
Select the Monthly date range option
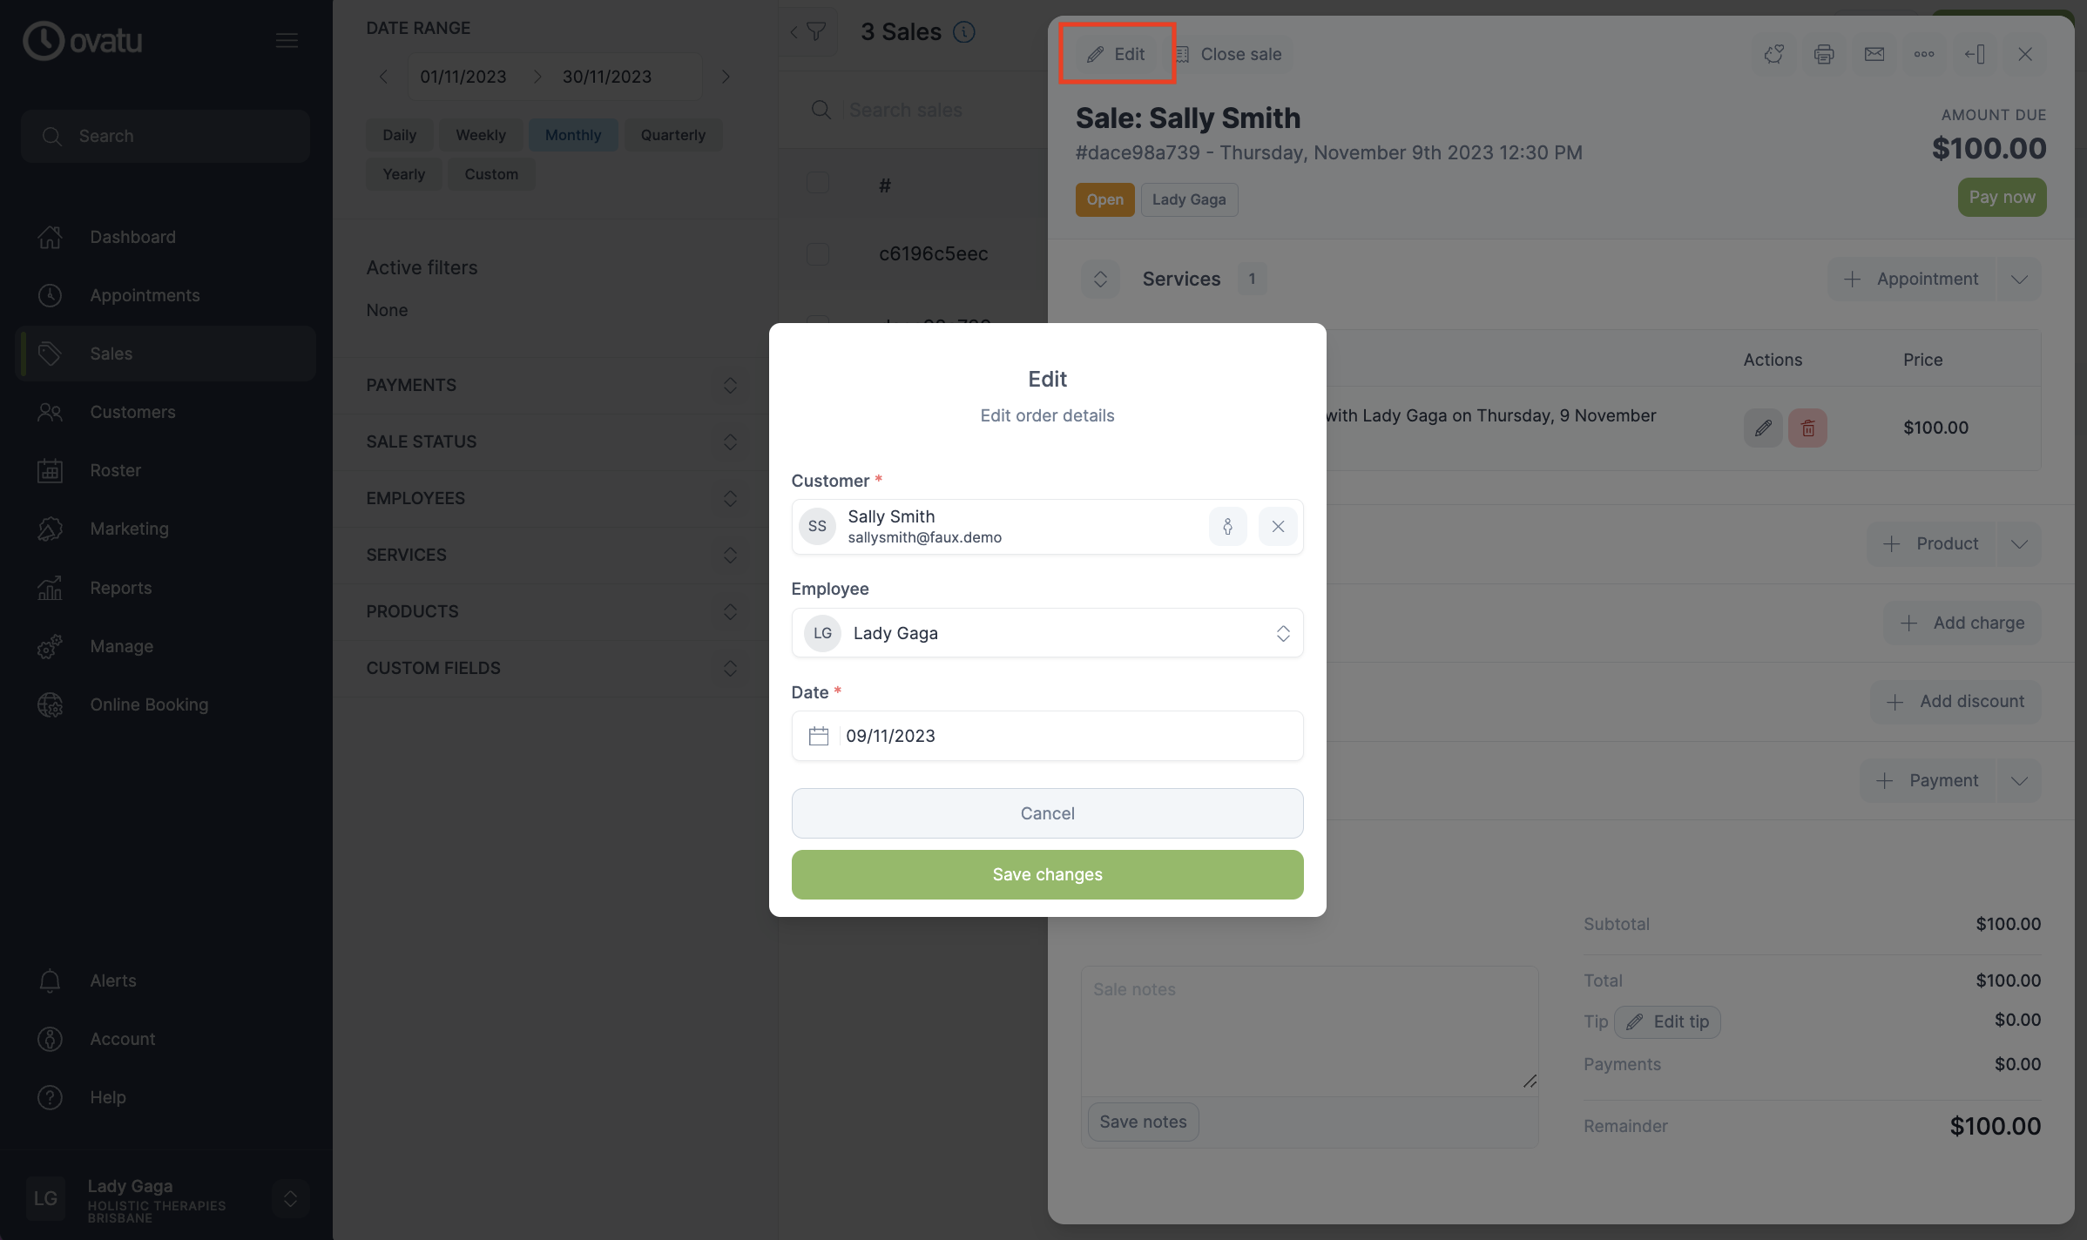tap(573, 135)
